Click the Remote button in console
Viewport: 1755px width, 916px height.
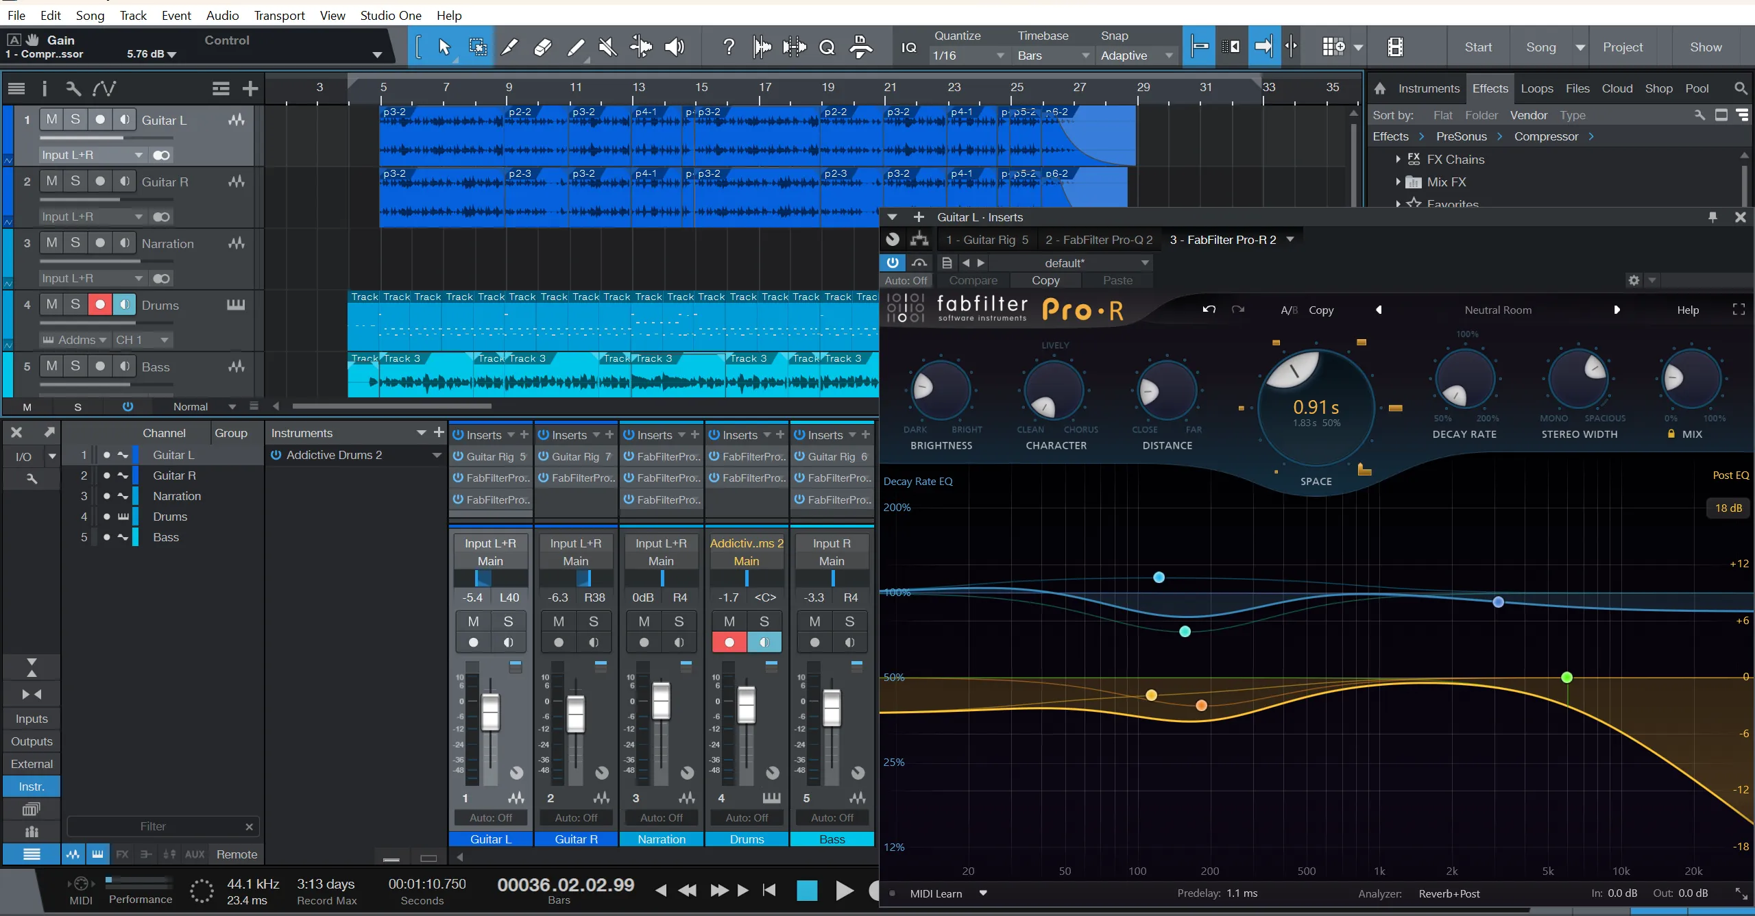[x=237, y=854]
